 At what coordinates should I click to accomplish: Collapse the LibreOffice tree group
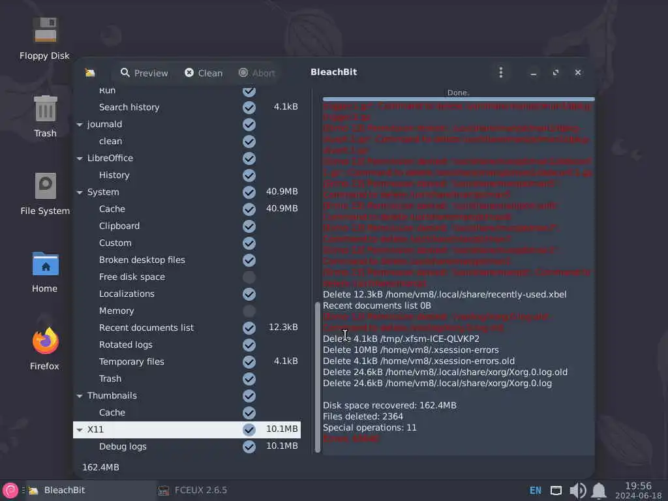point(80,159)
